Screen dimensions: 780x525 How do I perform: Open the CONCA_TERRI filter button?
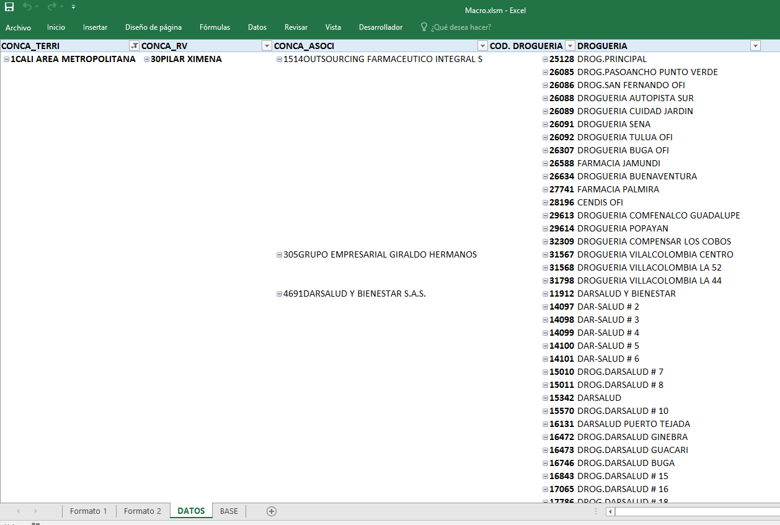134,46
